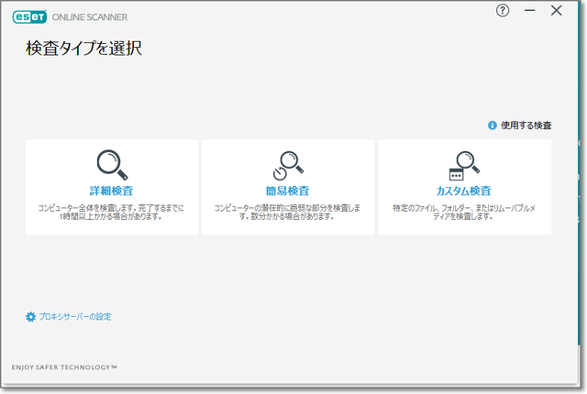Click the 簡易検査 magnifier with timer icon
Image resolution: width=587 pixels, height=394 pixels.
288,163
